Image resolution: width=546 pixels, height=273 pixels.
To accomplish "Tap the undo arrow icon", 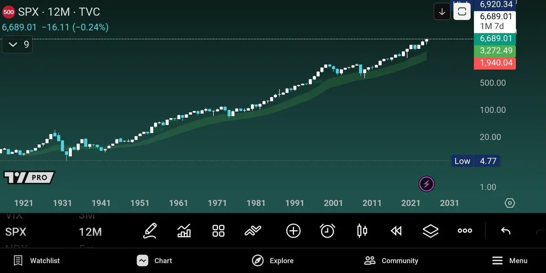I will tap(506, 231).
